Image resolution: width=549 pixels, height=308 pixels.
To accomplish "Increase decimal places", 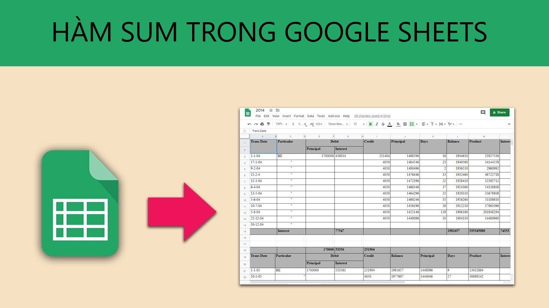I will point(311,124).
